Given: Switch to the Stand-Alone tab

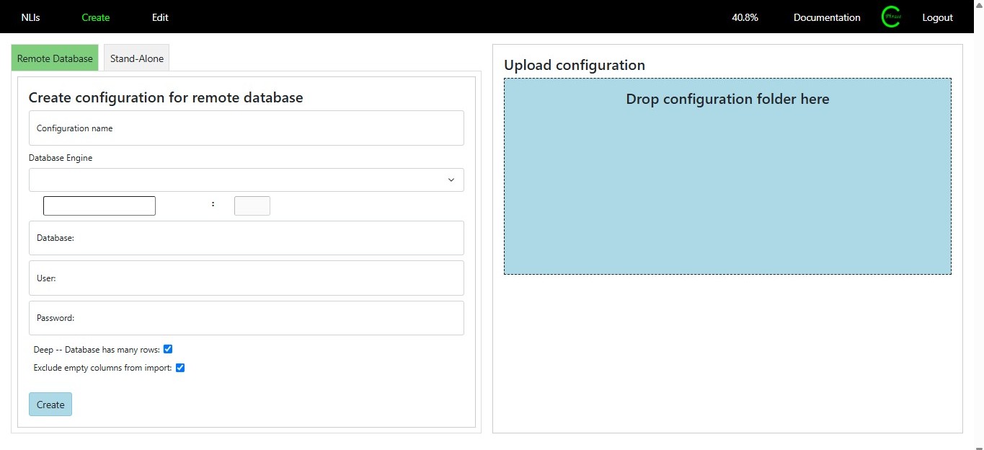Looking at the screenshot, I should 136,58.
